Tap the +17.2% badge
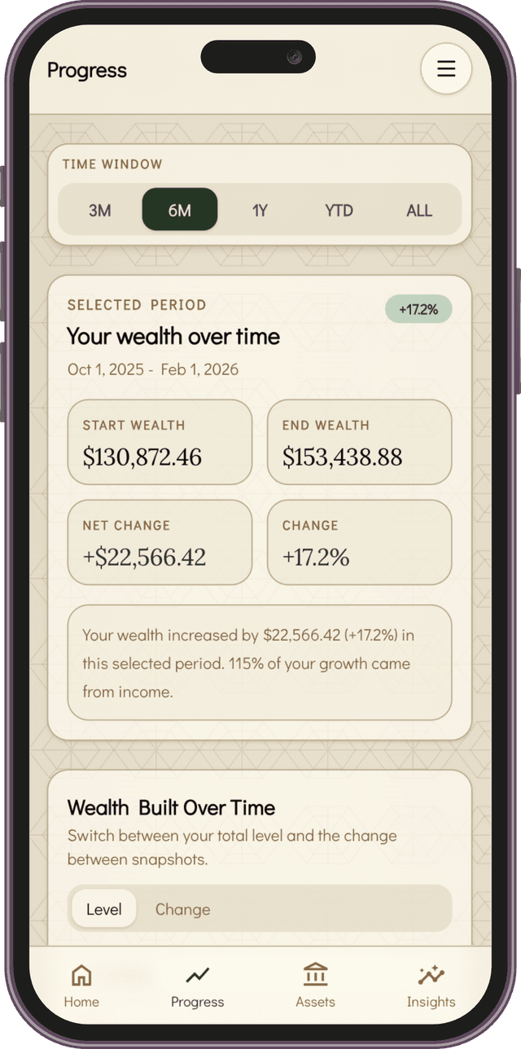The width and height of the screenshot is (521, 1049). tap(418, 309)
